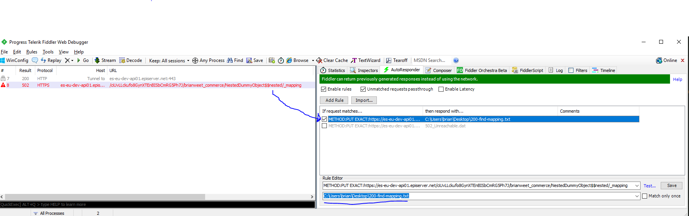Viewport: 689px width, 216px height.
Task: Switch to the Inspectors tab
Action: [x=364, y=70]
